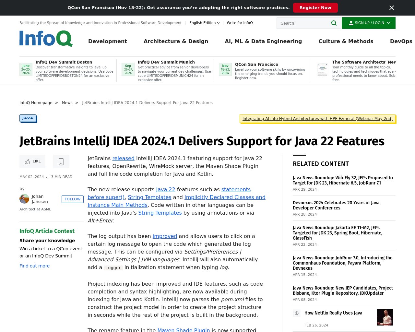
Task: Follow author with the FOLLOW button
Action: [73, 199]
